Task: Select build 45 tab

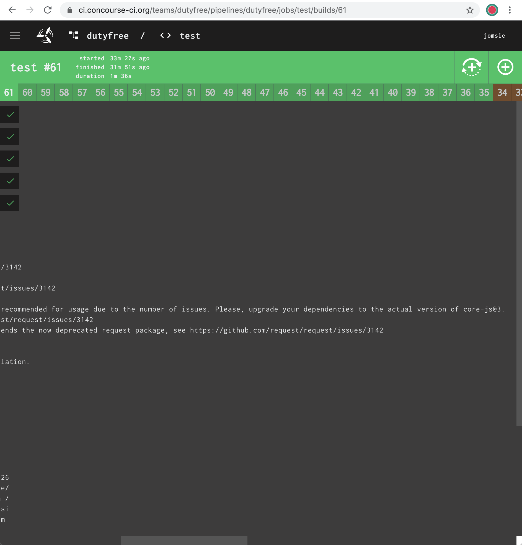Action: (301, 92)
